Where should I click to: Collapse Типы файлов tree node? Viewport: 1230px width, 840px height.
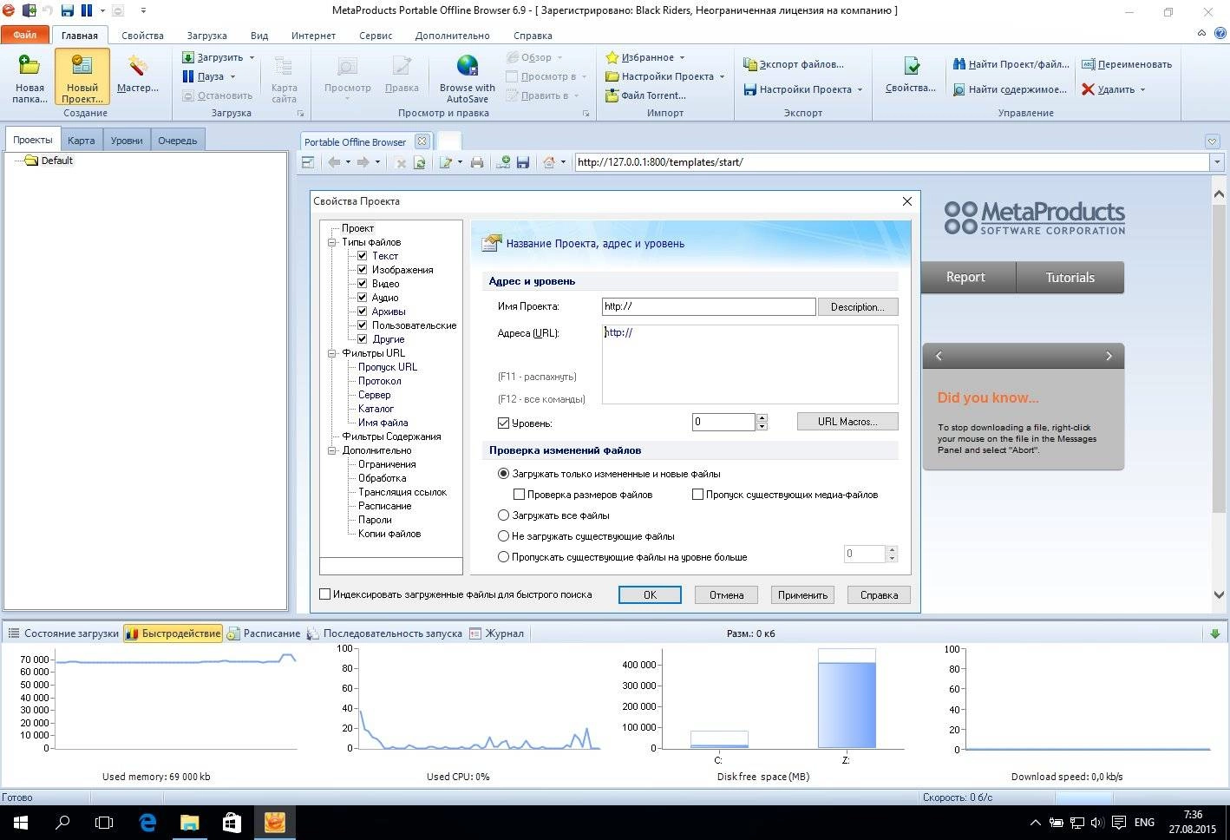coord(331,242)
